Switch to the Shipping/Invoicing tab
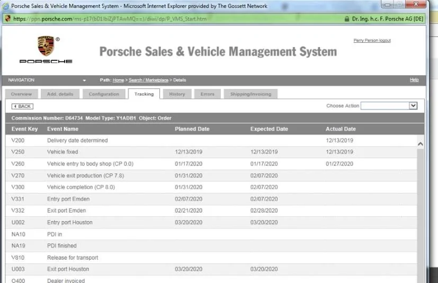 (x=251, y=94)
